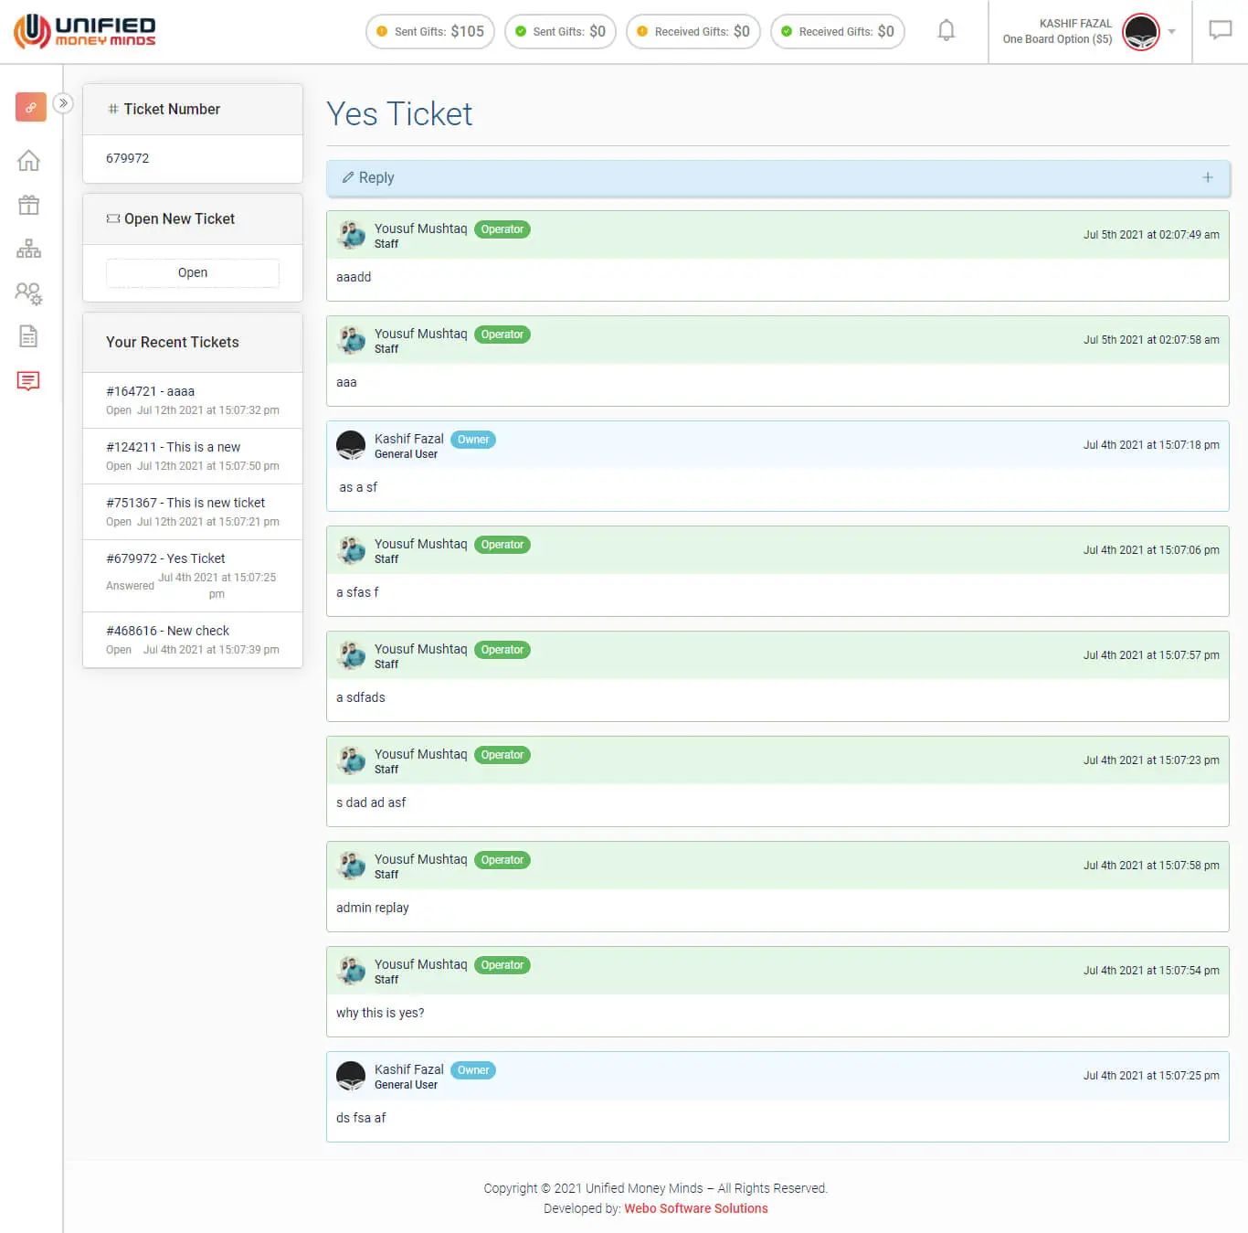Click the notification bell icon

click(947, 31)
